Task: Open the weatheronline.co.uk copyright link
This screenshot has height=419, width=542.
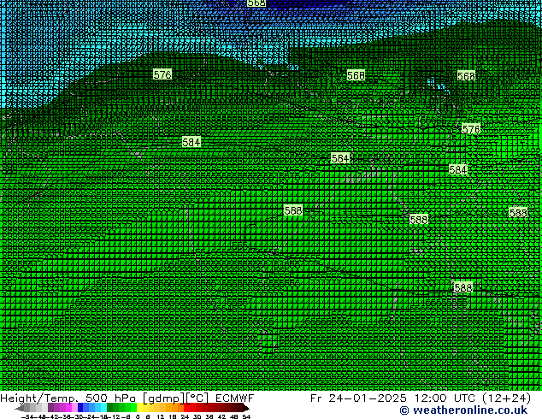Action: pos(463,410)
